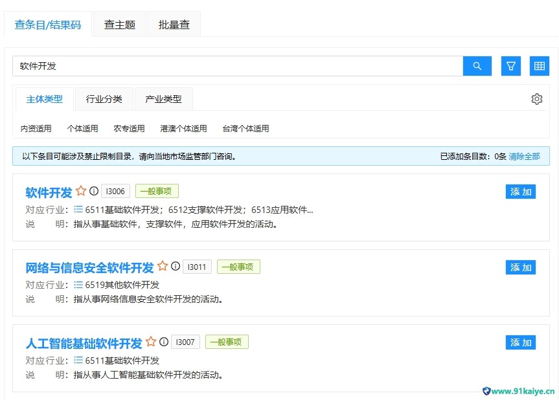
Task: Open settings gear icon
Action: coord(536,99)
